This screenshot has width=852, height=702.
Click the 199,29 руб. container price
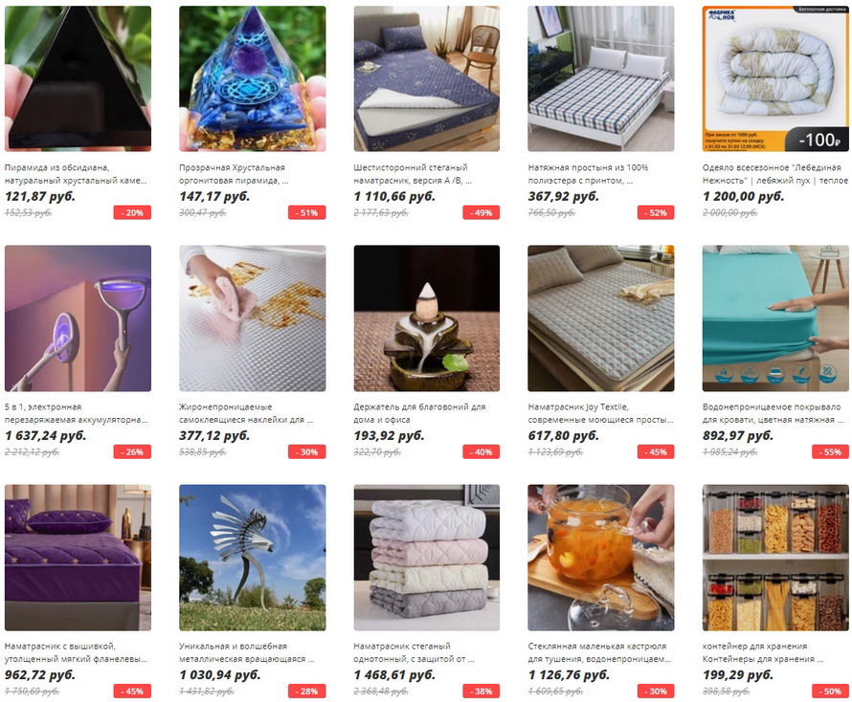pos(738,675)
